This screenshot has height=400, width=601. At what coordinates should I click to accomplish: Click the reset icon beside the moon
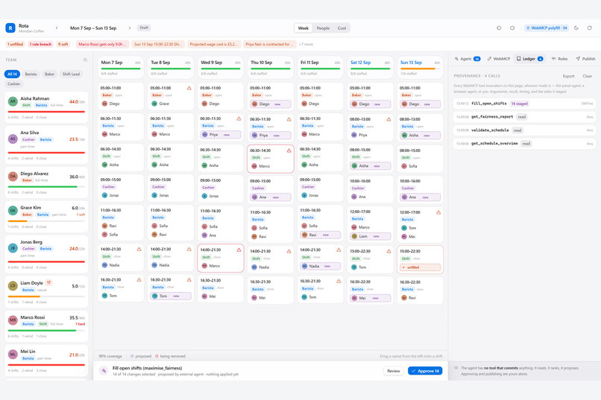(x=590, y=28)
